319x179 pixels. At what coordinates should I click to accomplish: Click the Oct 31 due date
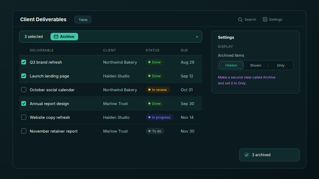pos(187,90)
